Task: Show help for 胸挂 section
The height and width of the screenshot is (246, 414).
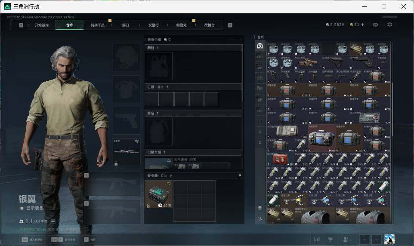Action: click(x=158, y=48)
